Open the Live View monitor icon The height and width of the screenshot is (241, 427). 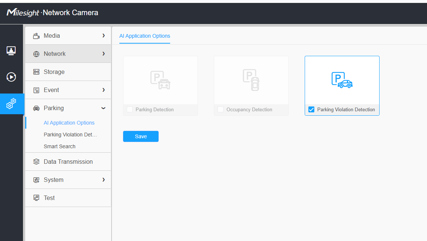[11, 51]
